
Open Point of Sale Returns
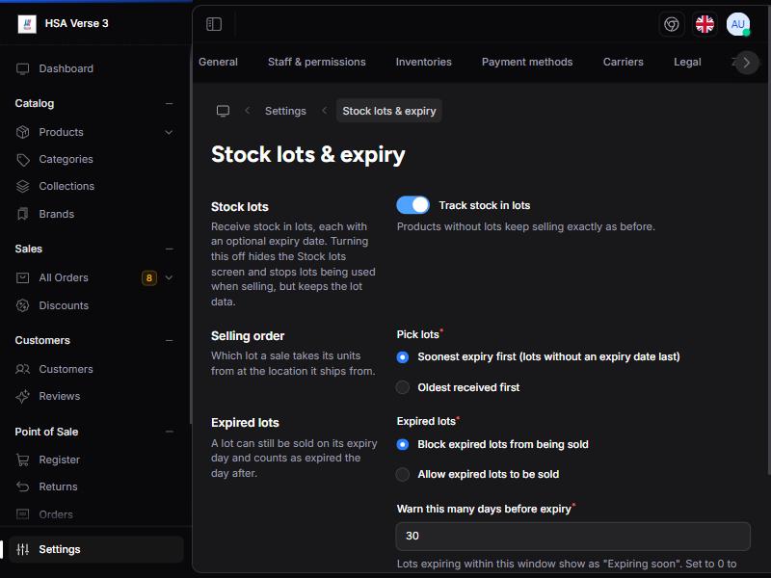[x=58, y=486]
